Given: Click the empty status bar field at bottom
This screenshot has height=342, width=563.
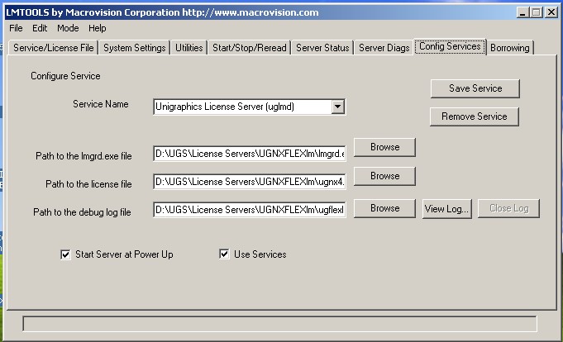Looking at the screenshot, I should [279, 324].
